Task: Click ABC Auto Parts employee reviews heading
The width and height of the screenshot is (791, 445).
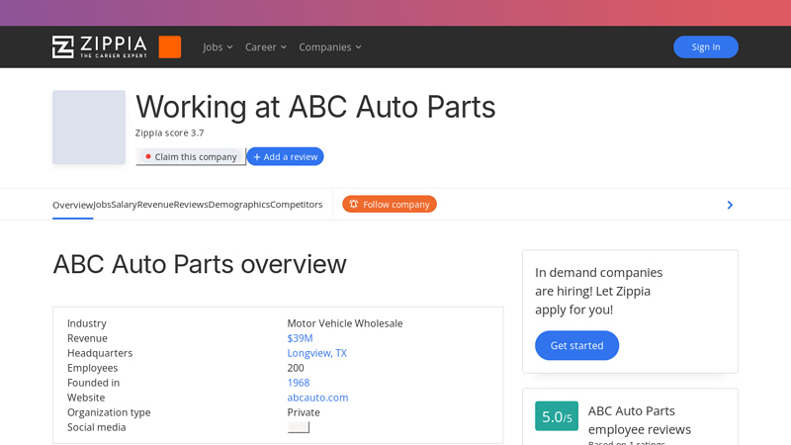Action: coord(639,419)
